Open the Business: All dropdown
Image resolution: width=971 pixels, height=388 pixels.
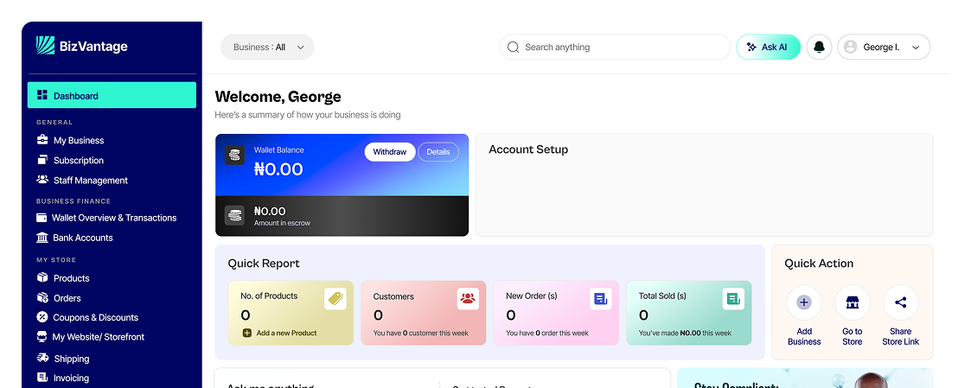pyautogui.click(x=267, y=48)
